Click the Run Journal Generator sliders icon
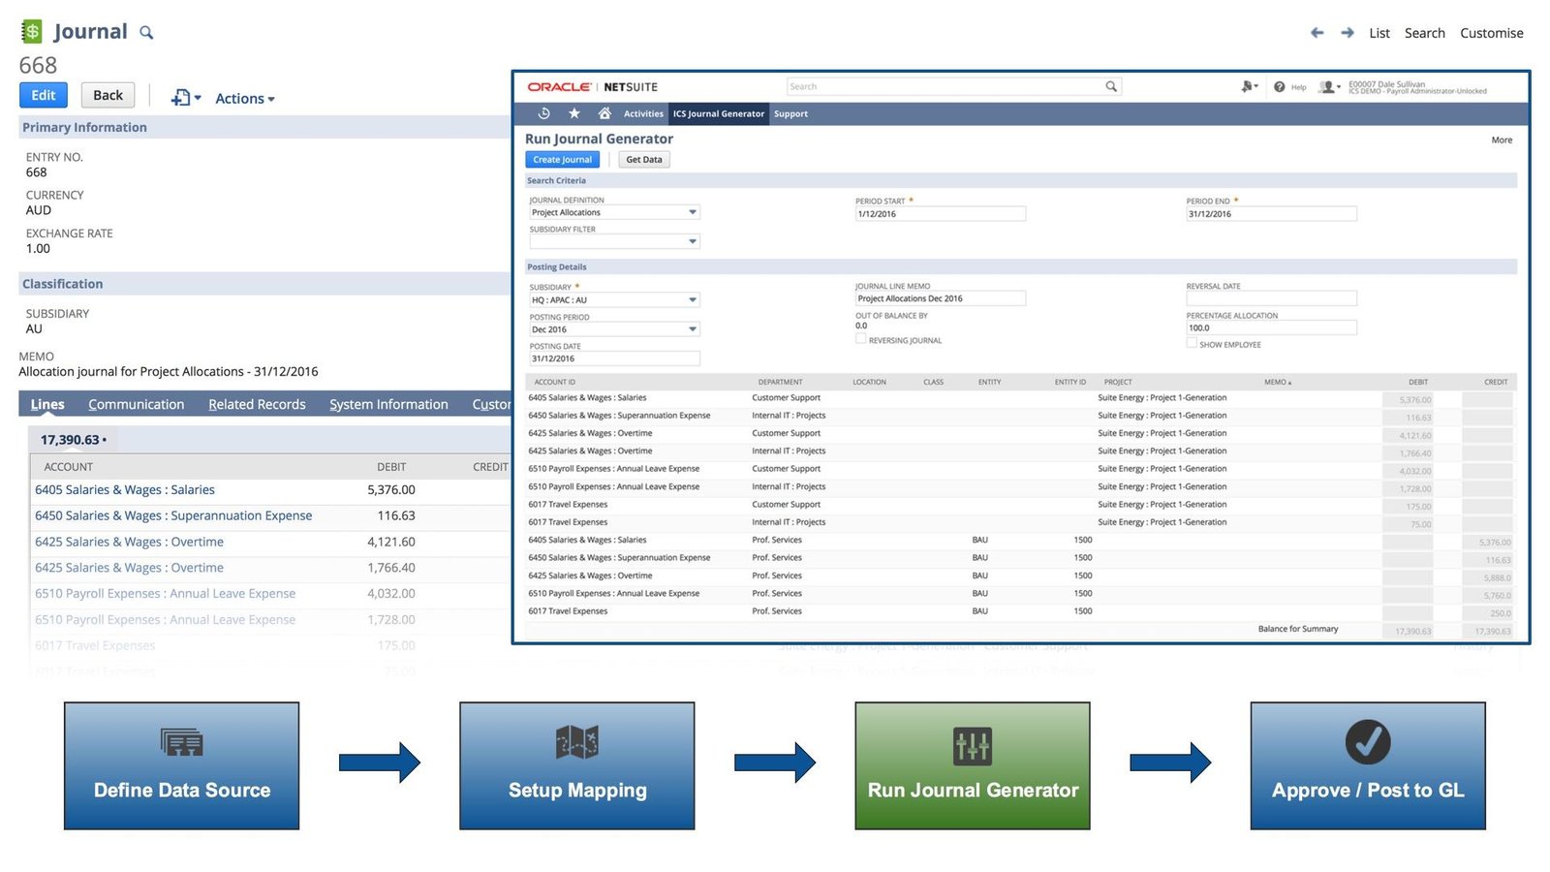This screenshot has width=1550, height=872. click(972, 746)
